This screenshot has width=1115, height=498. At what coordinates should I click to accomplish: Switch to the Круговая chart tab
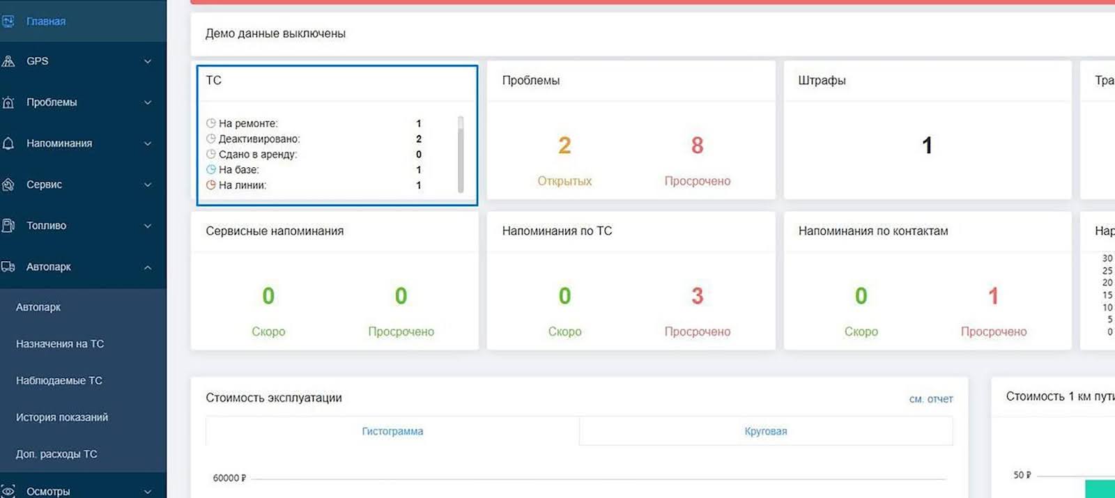click(x=765, y=431)
